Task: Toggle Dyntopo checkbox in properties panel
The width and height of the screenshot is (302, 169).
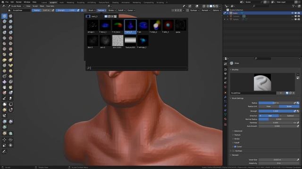Action: coord(234,151)
